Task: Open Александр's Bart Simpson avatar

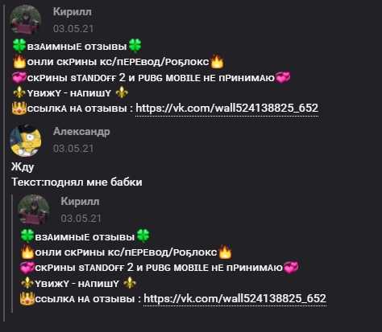Action: [x=25, y=141]
